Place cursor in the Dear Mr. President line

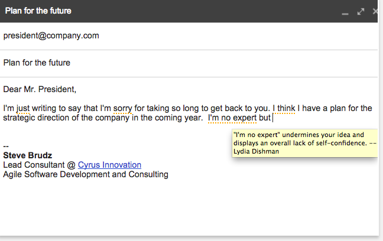[x=40, y=89]
